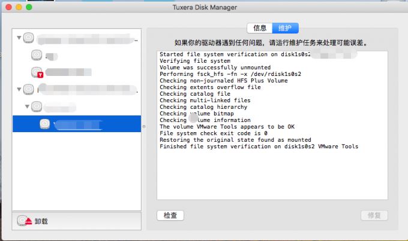The image size is (408, 241).
Task: Collapse the nested partition tree node
Action: coord(27,107)
